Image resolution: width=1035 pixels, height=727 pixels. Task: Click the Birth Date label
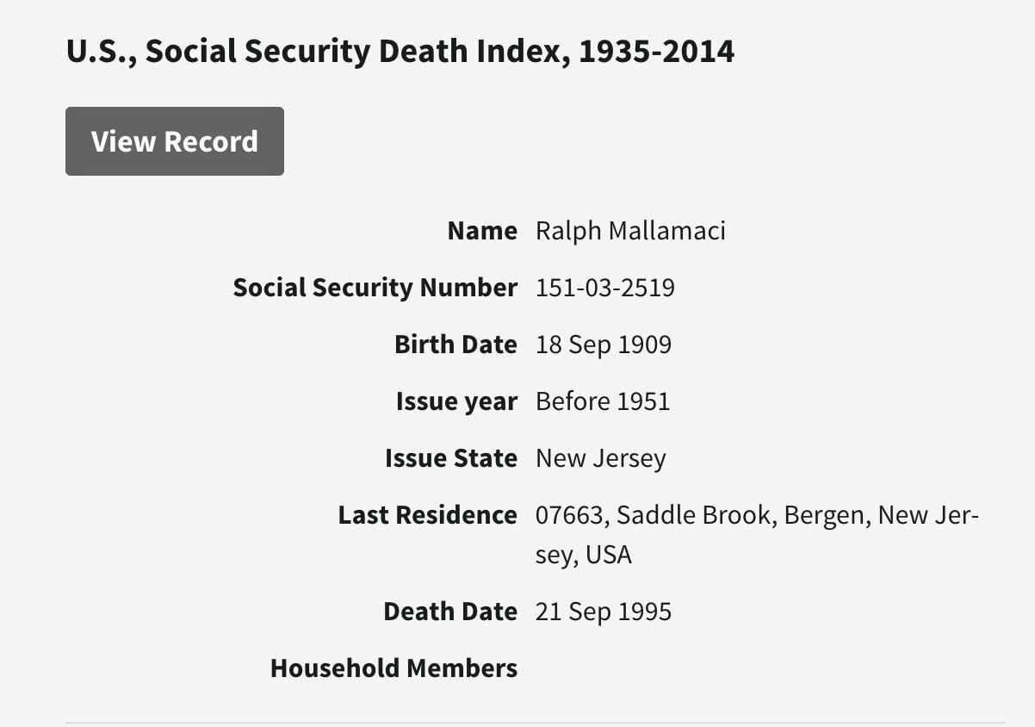point(456,345)
